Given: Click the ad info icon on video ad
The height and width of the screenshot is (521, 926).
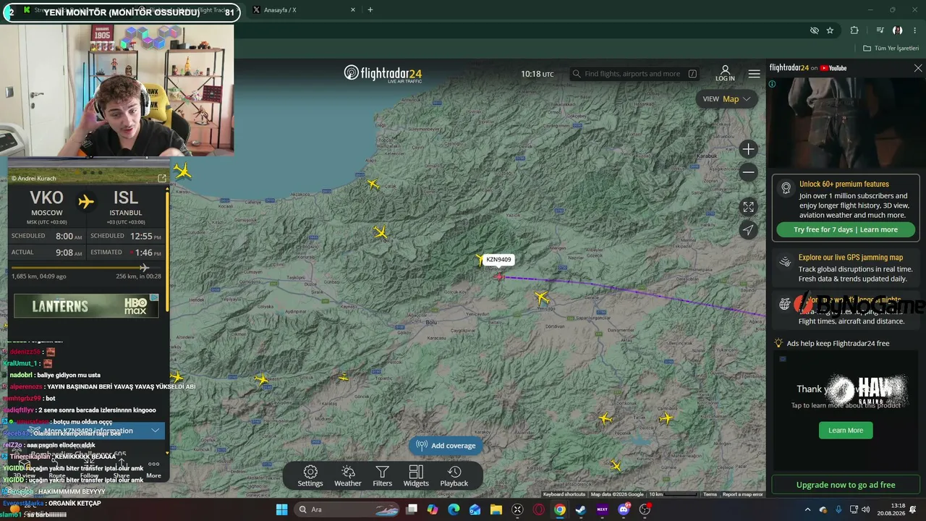Looking at the screenshot, I should 772,84.
